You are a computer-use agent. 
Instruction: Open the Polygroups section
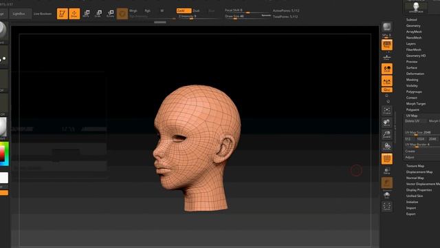coord(414,92)
